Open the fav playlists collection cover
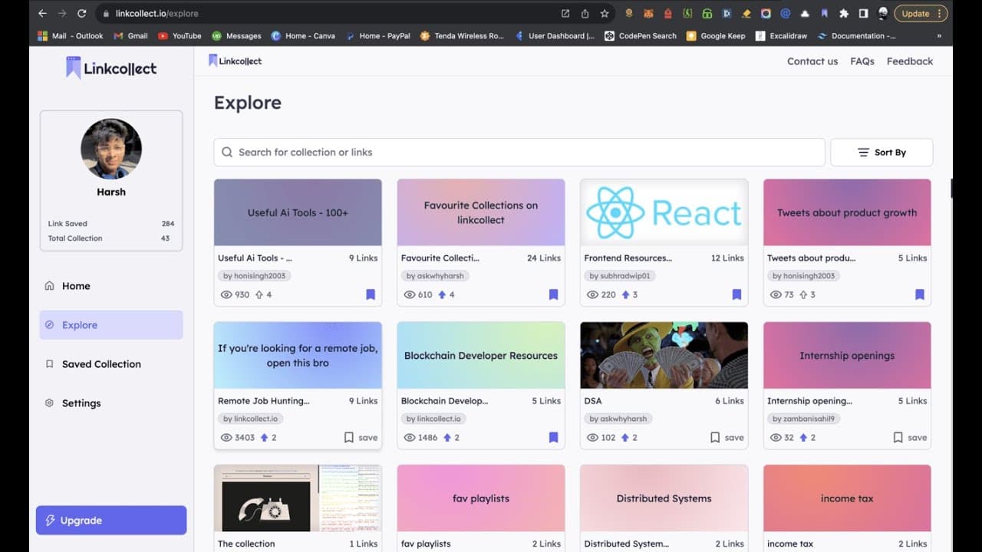The width and height of the screenshot is (982, 552). [x=481, y=498]
